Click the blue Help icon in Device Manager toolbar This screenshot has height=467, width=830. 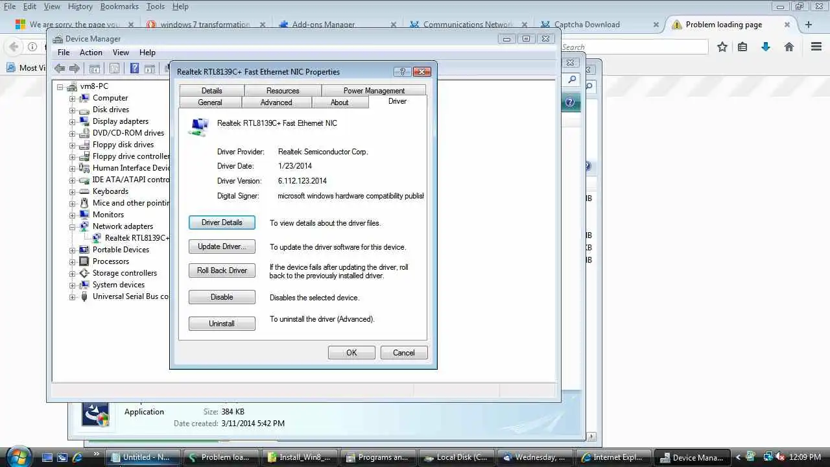point(134,68)
